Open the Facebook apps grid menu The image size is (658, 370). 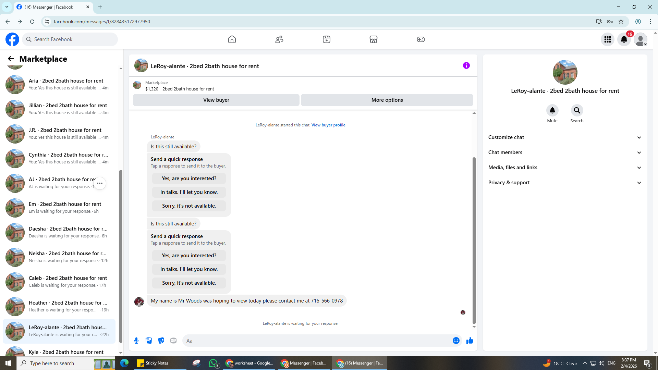click(608, 39)
